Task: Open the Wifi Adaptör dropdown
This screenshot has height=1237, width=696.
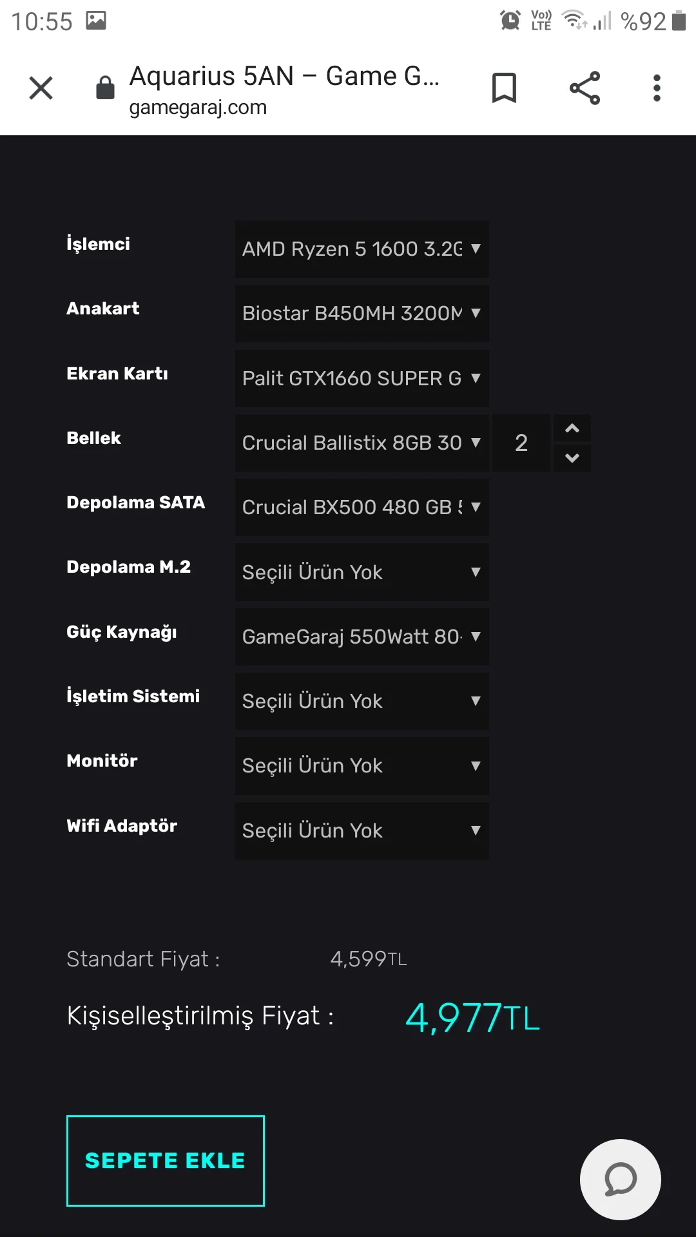Action: 362,831
